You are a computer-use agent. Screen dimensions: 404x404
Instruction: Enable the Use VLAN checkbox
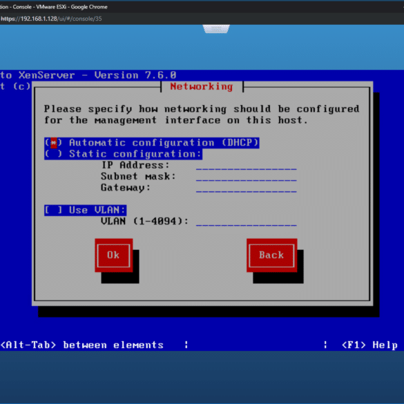pos(85,210)
